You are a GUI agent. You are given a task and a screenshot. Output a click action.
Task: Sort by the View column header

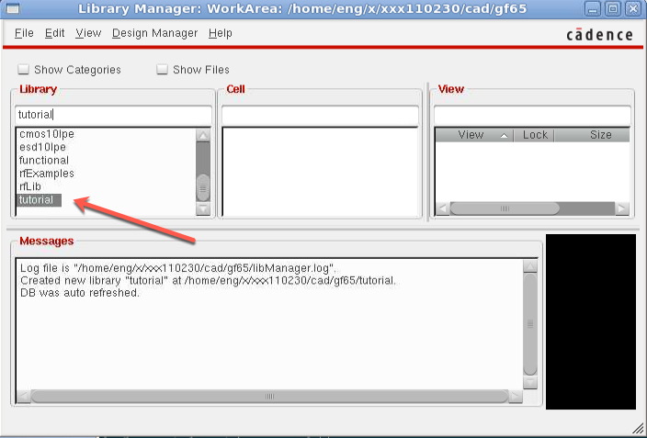[471, 135]
